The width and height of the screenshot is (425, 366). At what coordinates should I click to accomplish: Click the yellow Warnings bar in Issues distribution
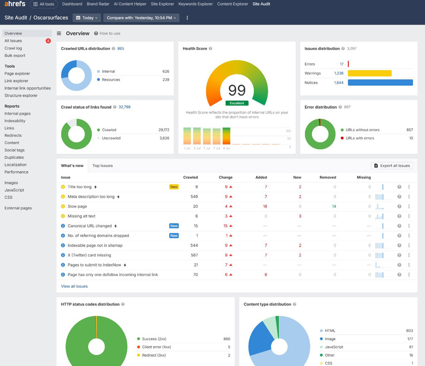pos(369,73)
